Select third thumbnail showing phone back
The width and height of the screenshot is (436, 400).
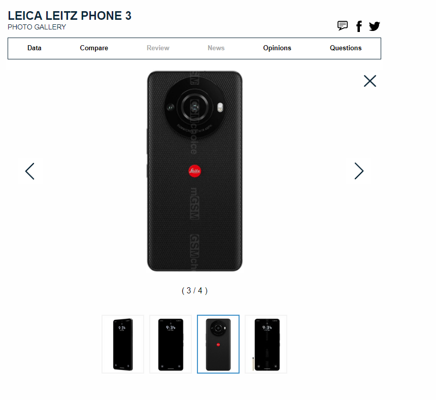(x=218, y=344)
